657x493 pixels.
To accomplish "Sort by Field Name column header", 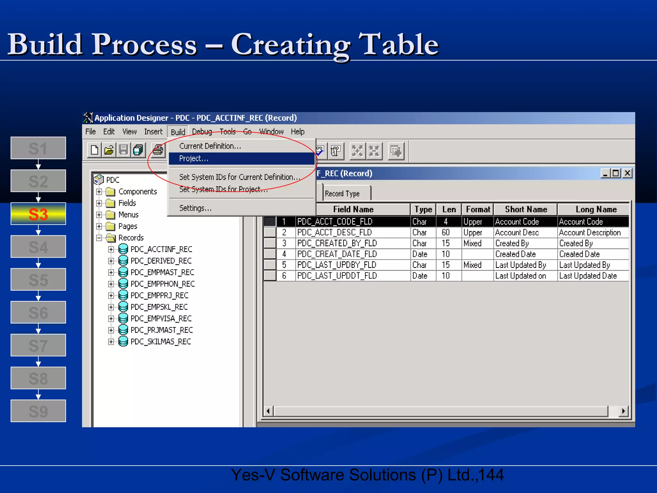I will (x=353, y=209).
